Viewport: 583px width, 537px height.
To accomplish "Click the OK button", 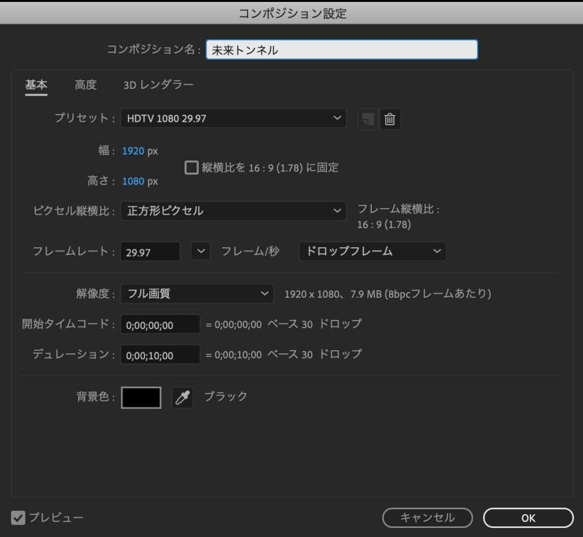I will (x=528, y=518).
